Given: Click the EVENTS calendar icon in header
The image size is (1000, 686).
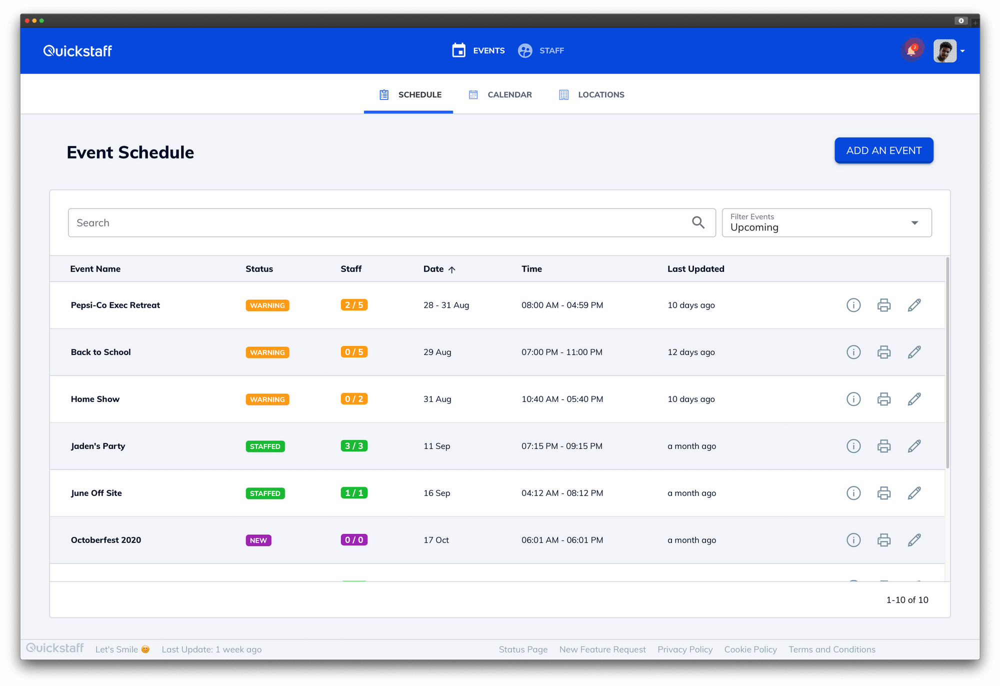Looking at the screenshot, I should [458, 50].
